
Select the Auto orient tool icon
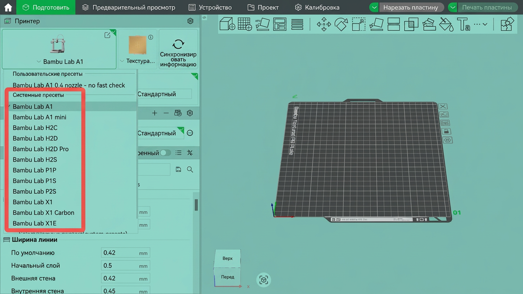(x=262, y=24)
